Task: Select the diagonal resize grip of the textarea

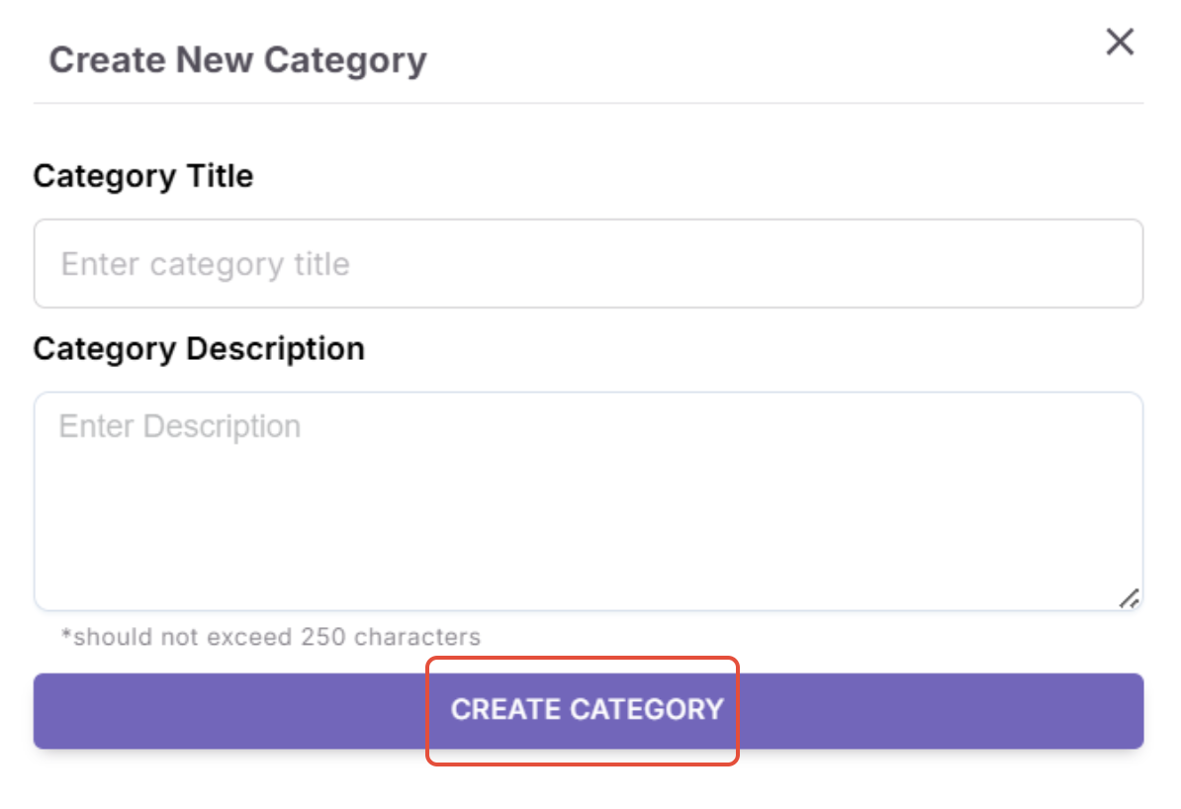Action: [x=1129, y=597]
